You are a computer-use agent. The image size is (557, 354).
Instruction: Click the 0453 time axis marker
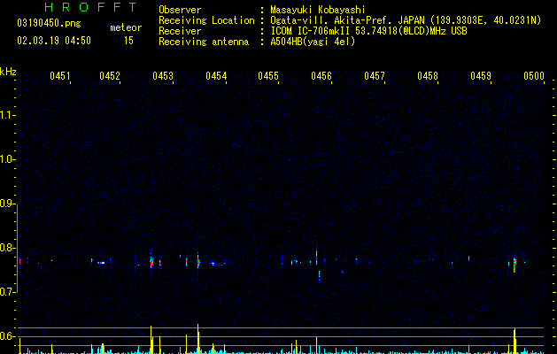[x=163, y=75]
